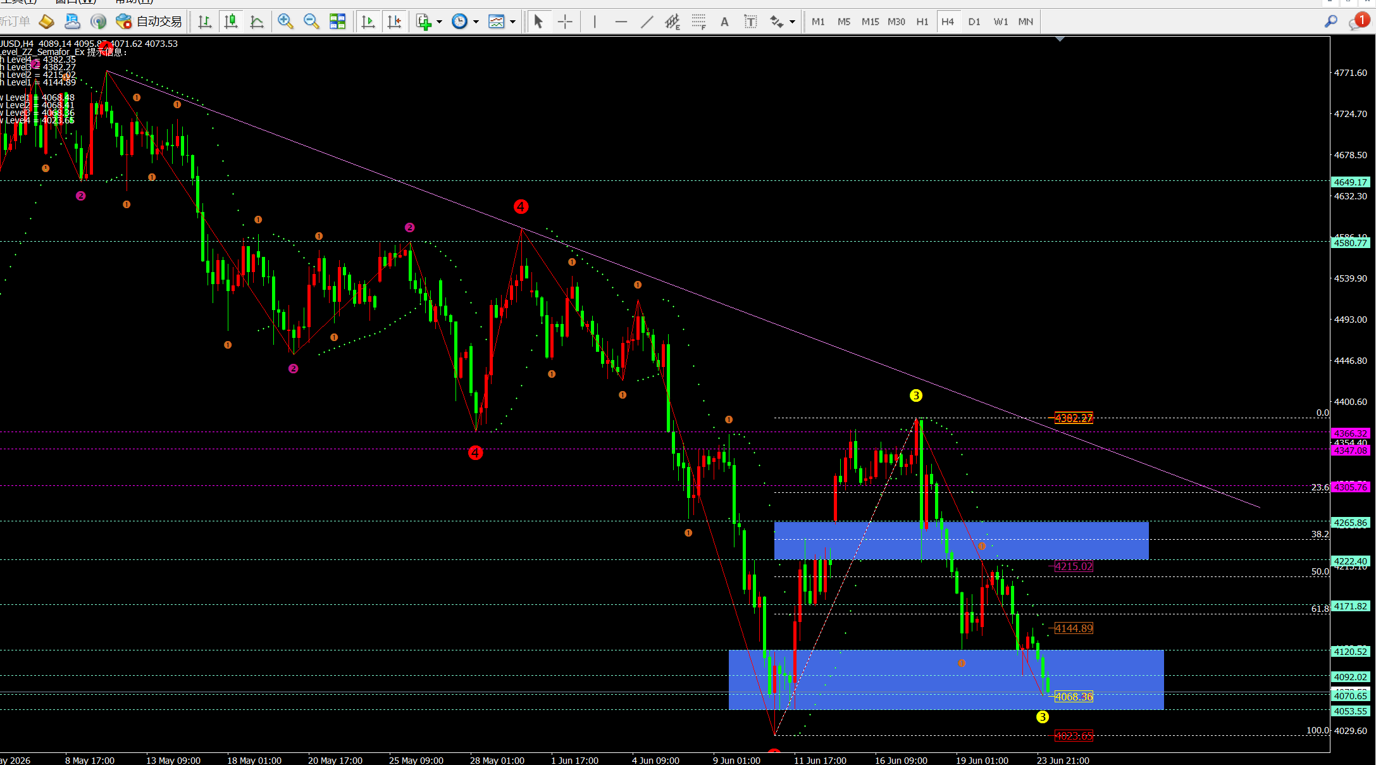Expand the Indicators dropdown arrow

tap(439, 22)
